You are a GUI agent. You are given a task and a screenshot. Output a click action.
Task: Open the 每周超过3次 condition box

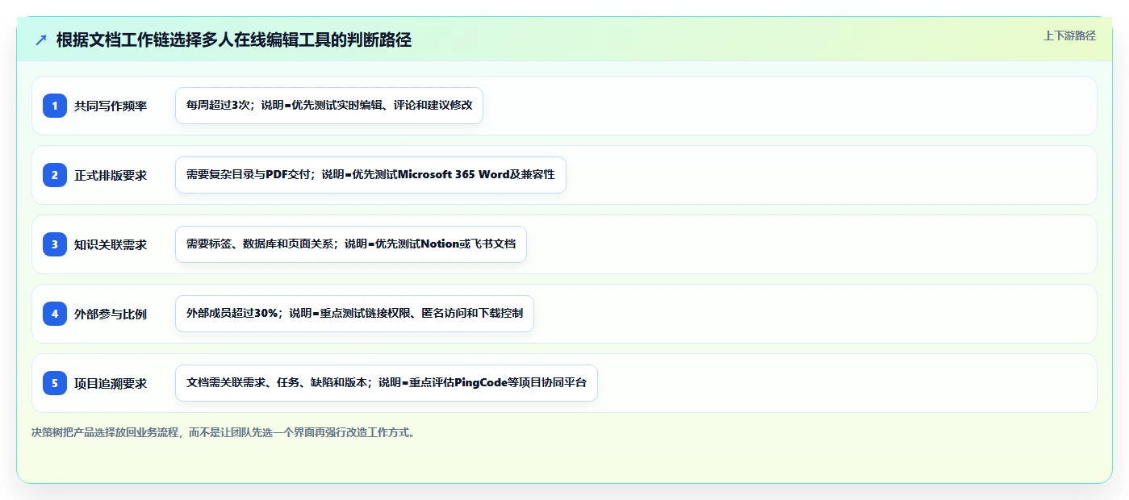coord(329,106)
